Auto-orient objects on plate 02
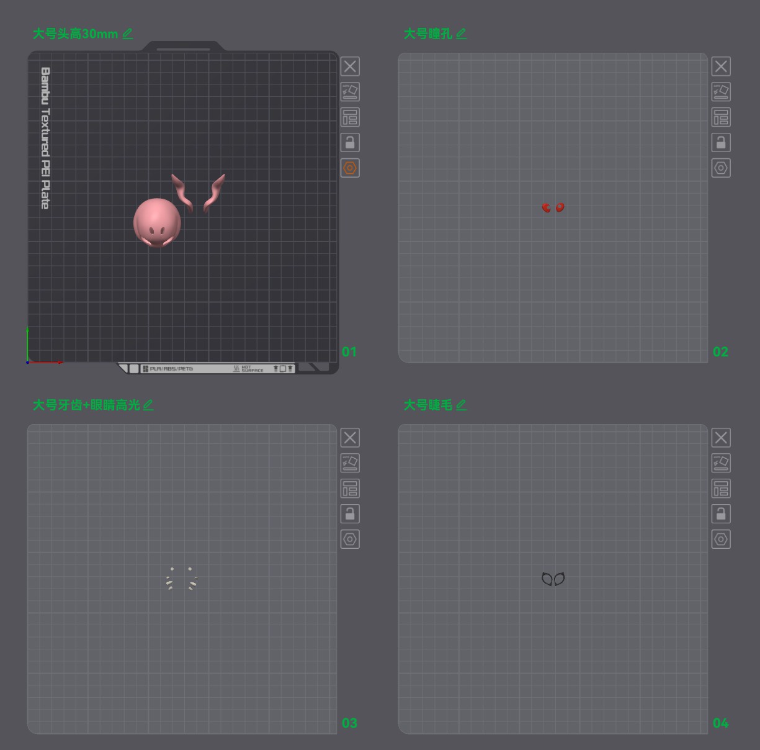The width and height of the screenshot is (760, 750). [721, 92]
